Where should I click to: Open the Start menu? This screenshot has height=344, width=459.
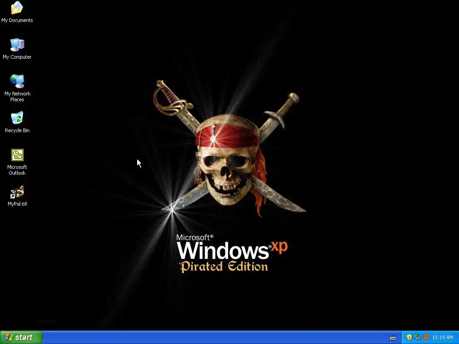[22, 337]
